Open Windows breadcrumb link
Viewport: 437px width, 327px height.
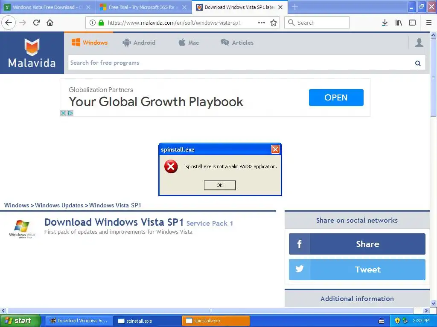17,205
